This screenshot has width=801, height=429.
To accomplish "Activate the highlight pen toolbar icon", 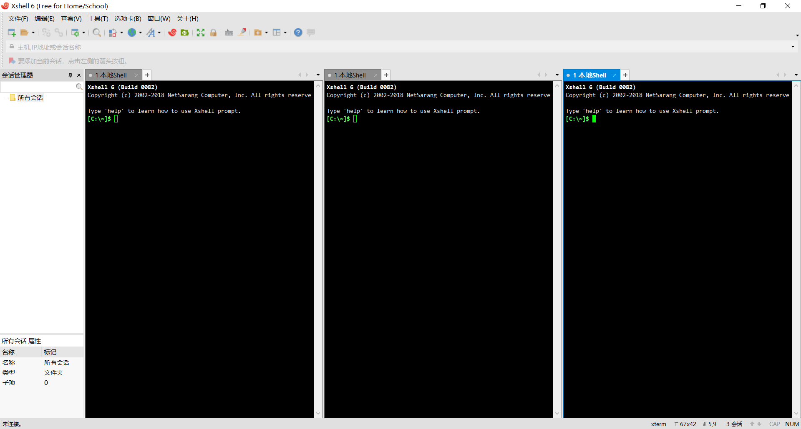I will 242,32.
